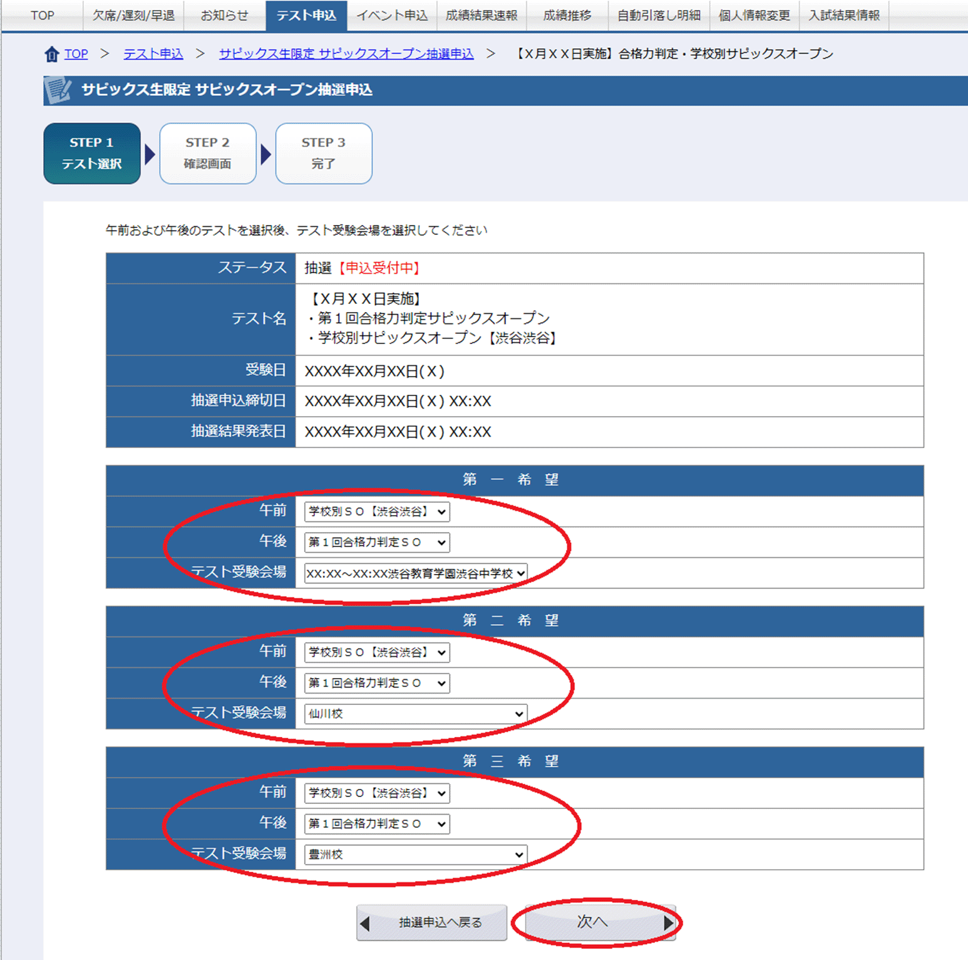Click the 第一希望 section header
968x960 pixels.
515,481
